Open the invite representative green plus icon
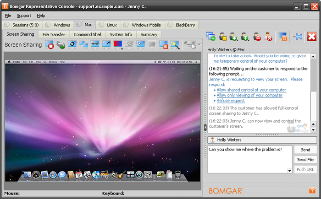 tap(244, 37)
